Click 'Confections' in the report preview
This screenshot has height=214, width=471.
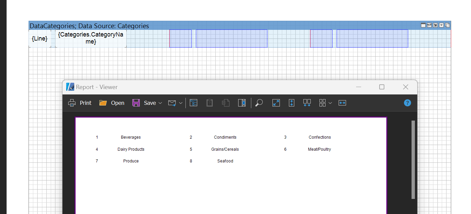click(320, 137)
